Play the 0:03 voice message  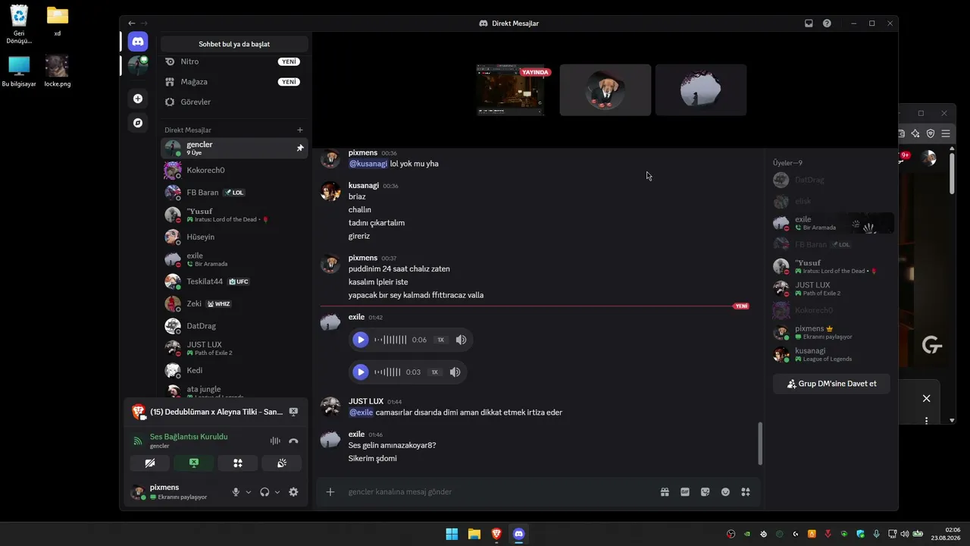361,372
